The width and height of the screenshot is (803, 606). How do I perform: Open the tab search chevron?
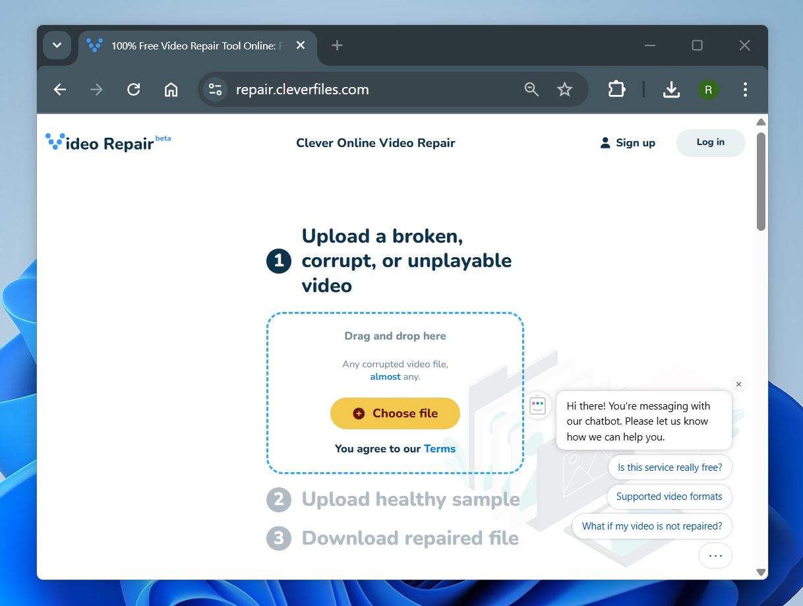(57, 45)
